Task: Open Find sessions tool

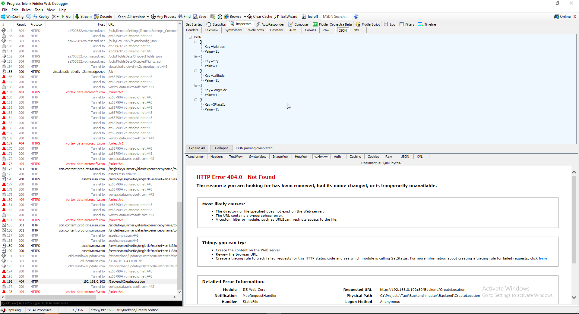Action: click(184, 17)
